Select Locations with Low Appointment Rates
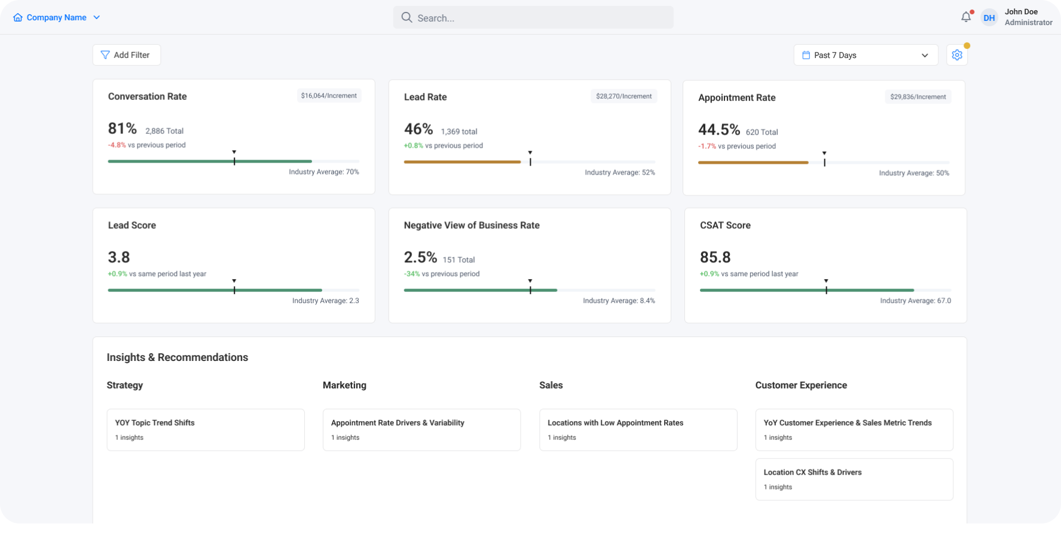Screen dimensions: 1061x545 pos(638,430)
